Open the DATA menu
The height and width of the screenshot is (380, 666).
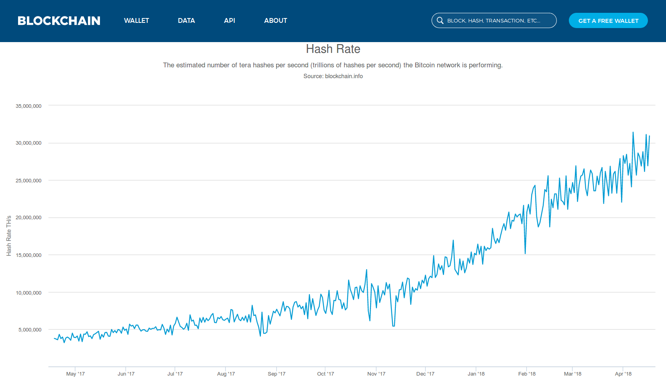coord(186,20)
